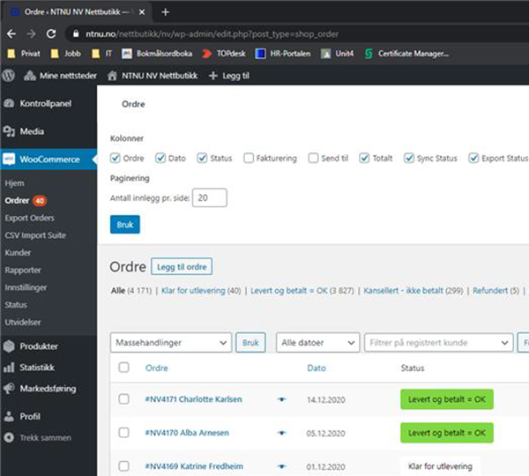Image resolution: width=529 pixels, height=476 pixels.
Task: Open the Kunder submenu
Action: click(18, 253)
